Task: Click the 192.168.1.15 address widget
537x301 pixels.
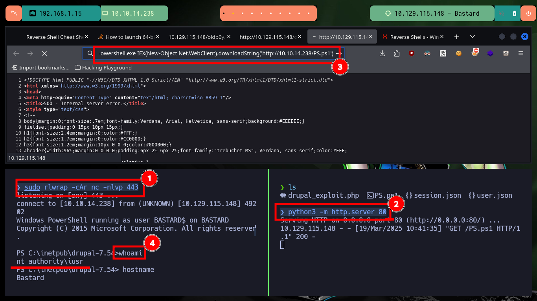Action: coord(61,13)
